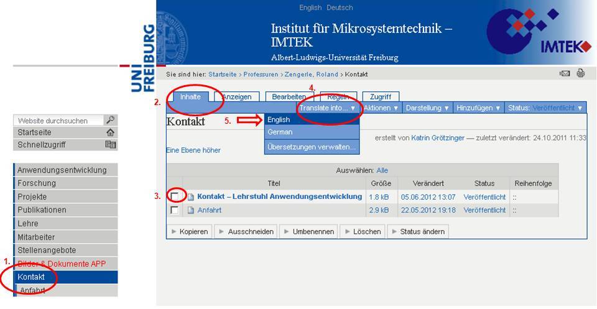
Task: Expand the Darstellung dropdown
Action: coord(427,108)
